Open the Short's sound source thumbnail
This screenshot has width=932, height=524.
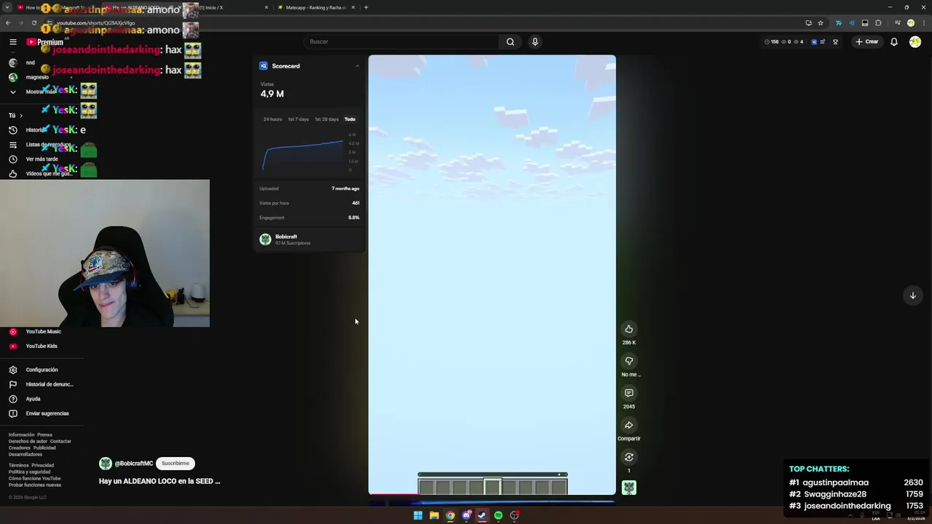click(x=629, y=488)
